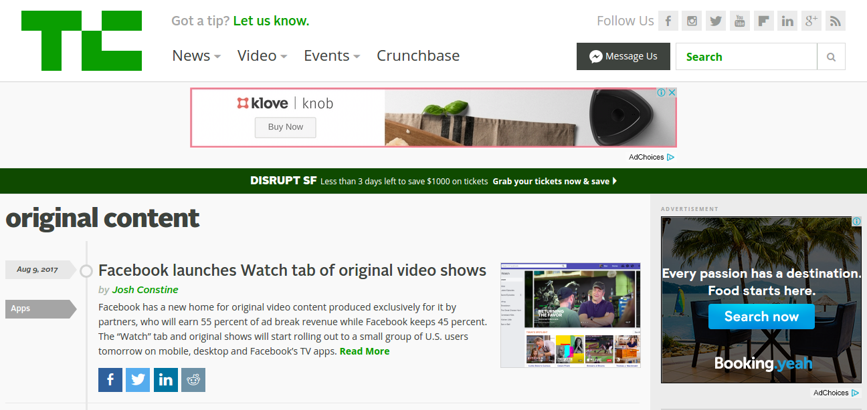This screenshot has width=867, height=410.
Task: Open the LinkedIn follow icon in header
Action: click(787, 21)
